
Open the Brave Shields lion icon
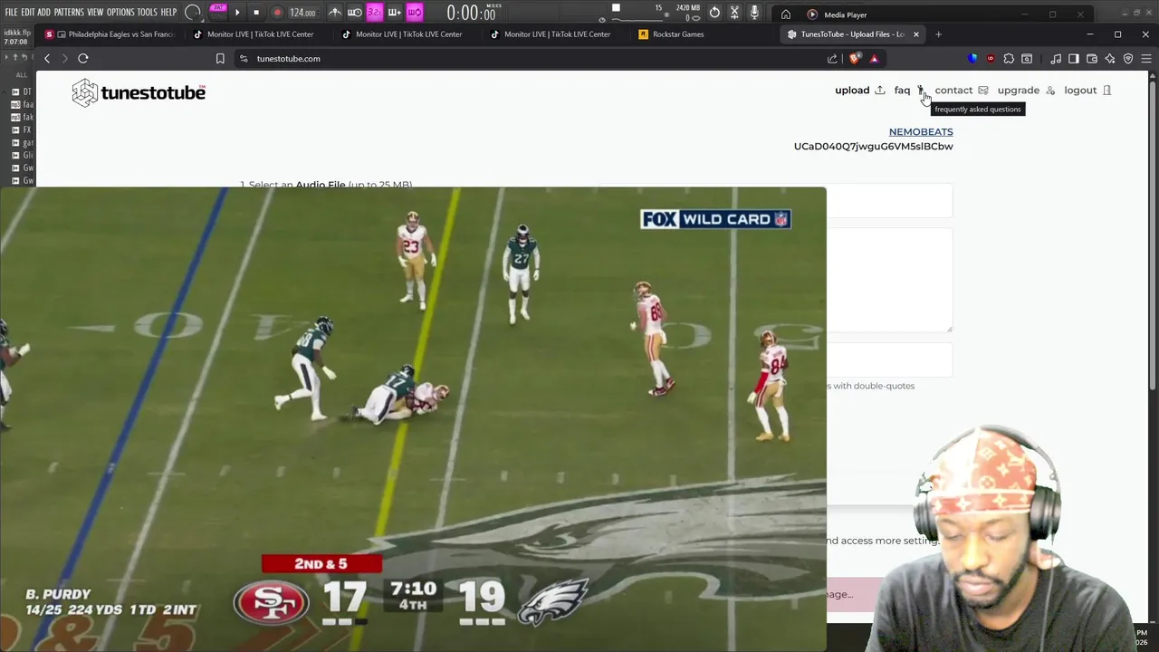tap(855, 59)
